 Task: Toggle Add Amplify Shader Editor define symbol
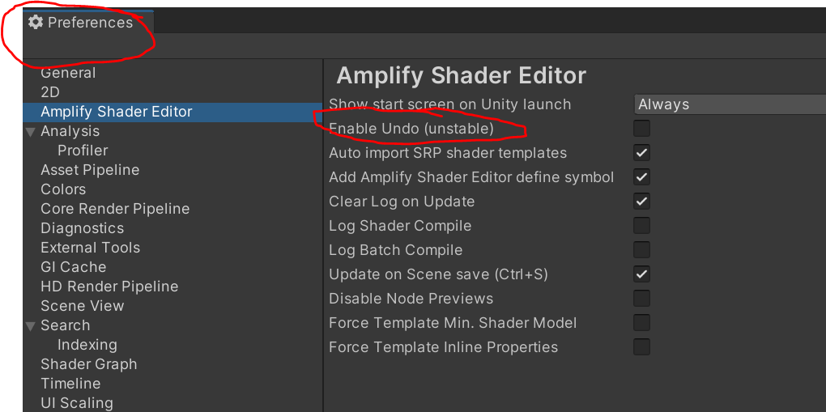point(641,177)
